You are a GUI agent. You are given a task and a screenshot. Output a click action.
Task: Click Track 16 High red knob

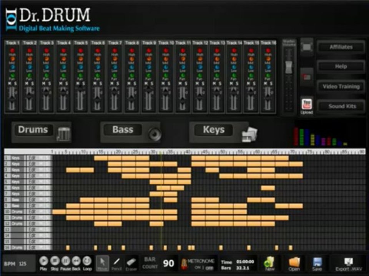tap(268, 51)
